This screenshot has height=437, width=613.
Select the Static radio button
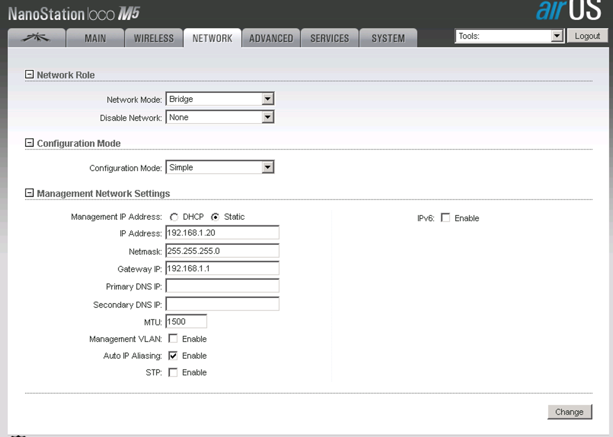(215, 217)
